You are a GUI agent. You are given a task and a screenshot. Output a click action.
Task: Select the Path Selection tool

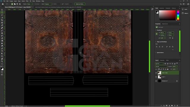point(2,53)
